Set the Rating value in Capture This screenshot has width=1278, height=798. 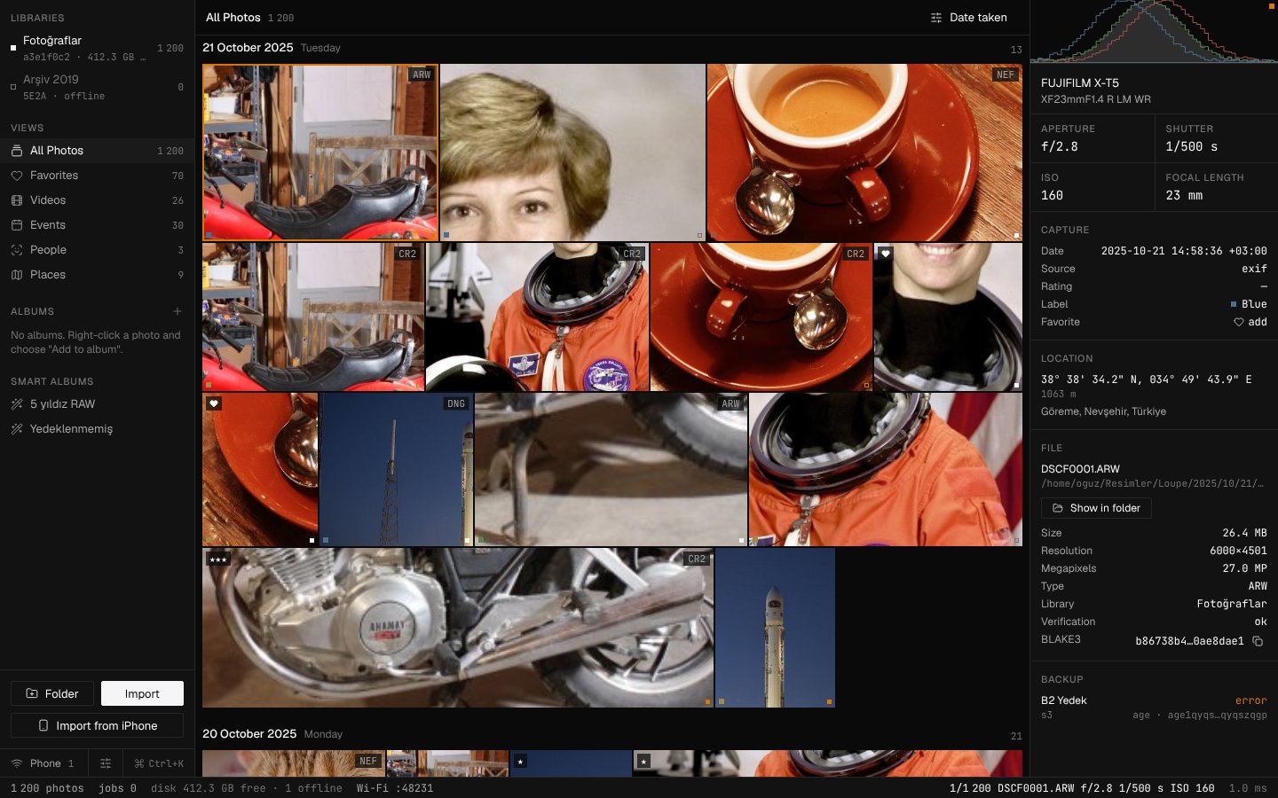point(1264,286)
